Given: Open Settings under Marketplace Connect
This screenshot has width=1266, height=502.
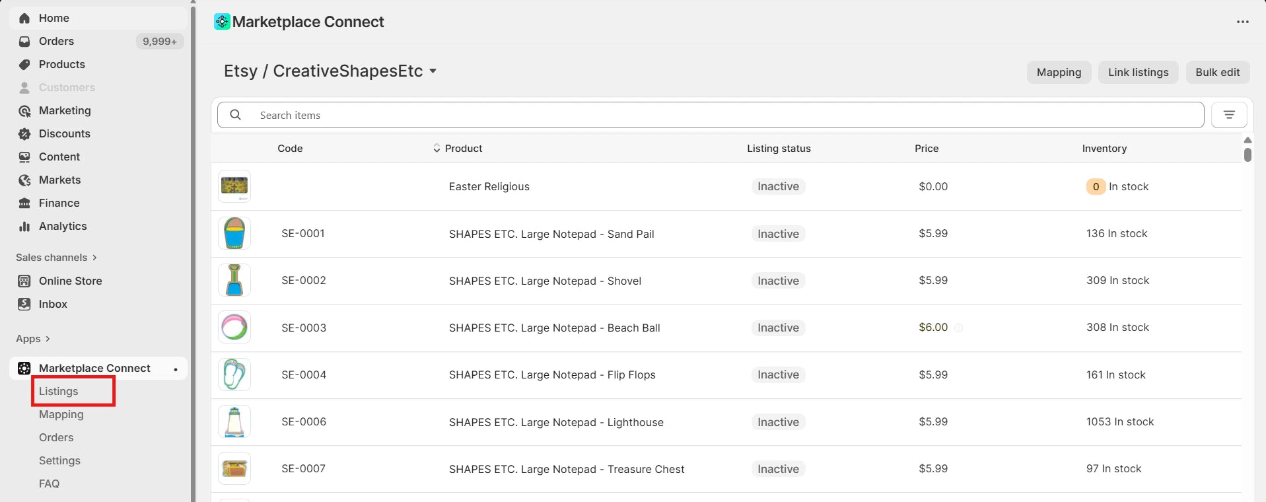Looking at the screenshot, I should (x=59, y=461).
